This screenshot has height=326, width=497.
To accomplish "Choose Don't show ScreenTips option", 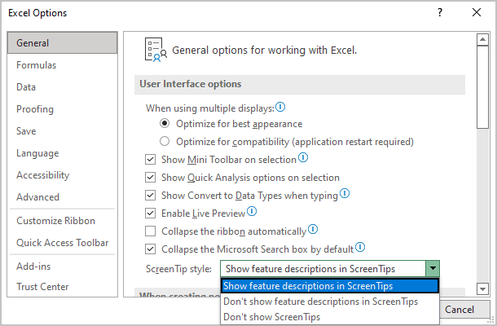I will click(x=330, y=317).
